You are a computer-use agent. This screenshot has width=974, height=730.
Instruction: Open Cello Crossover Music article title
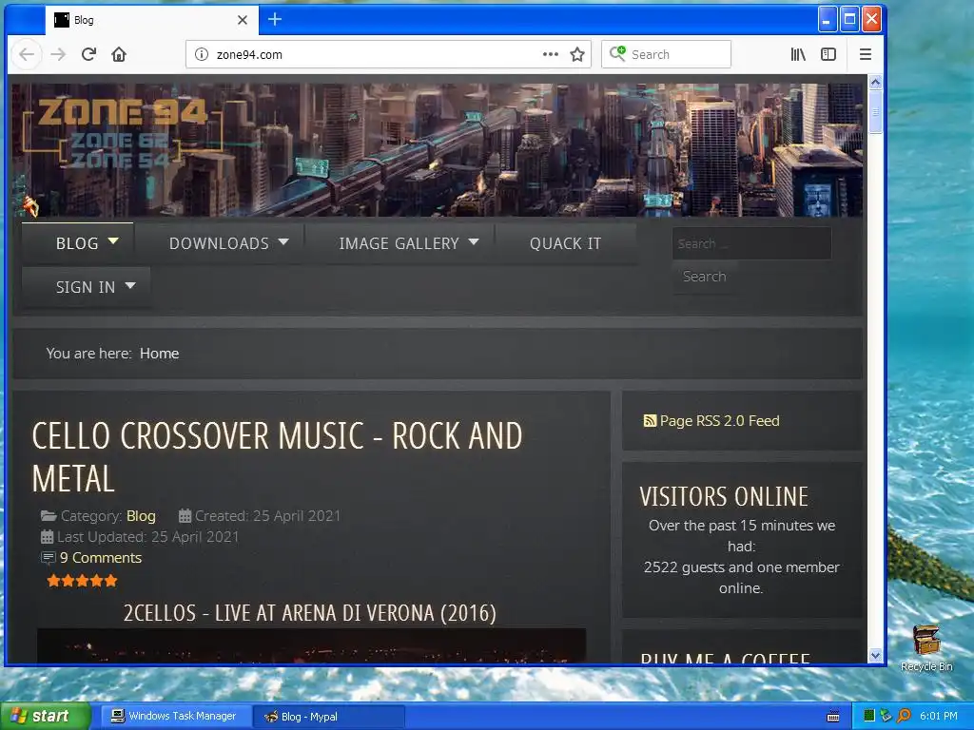pos(277,457)
